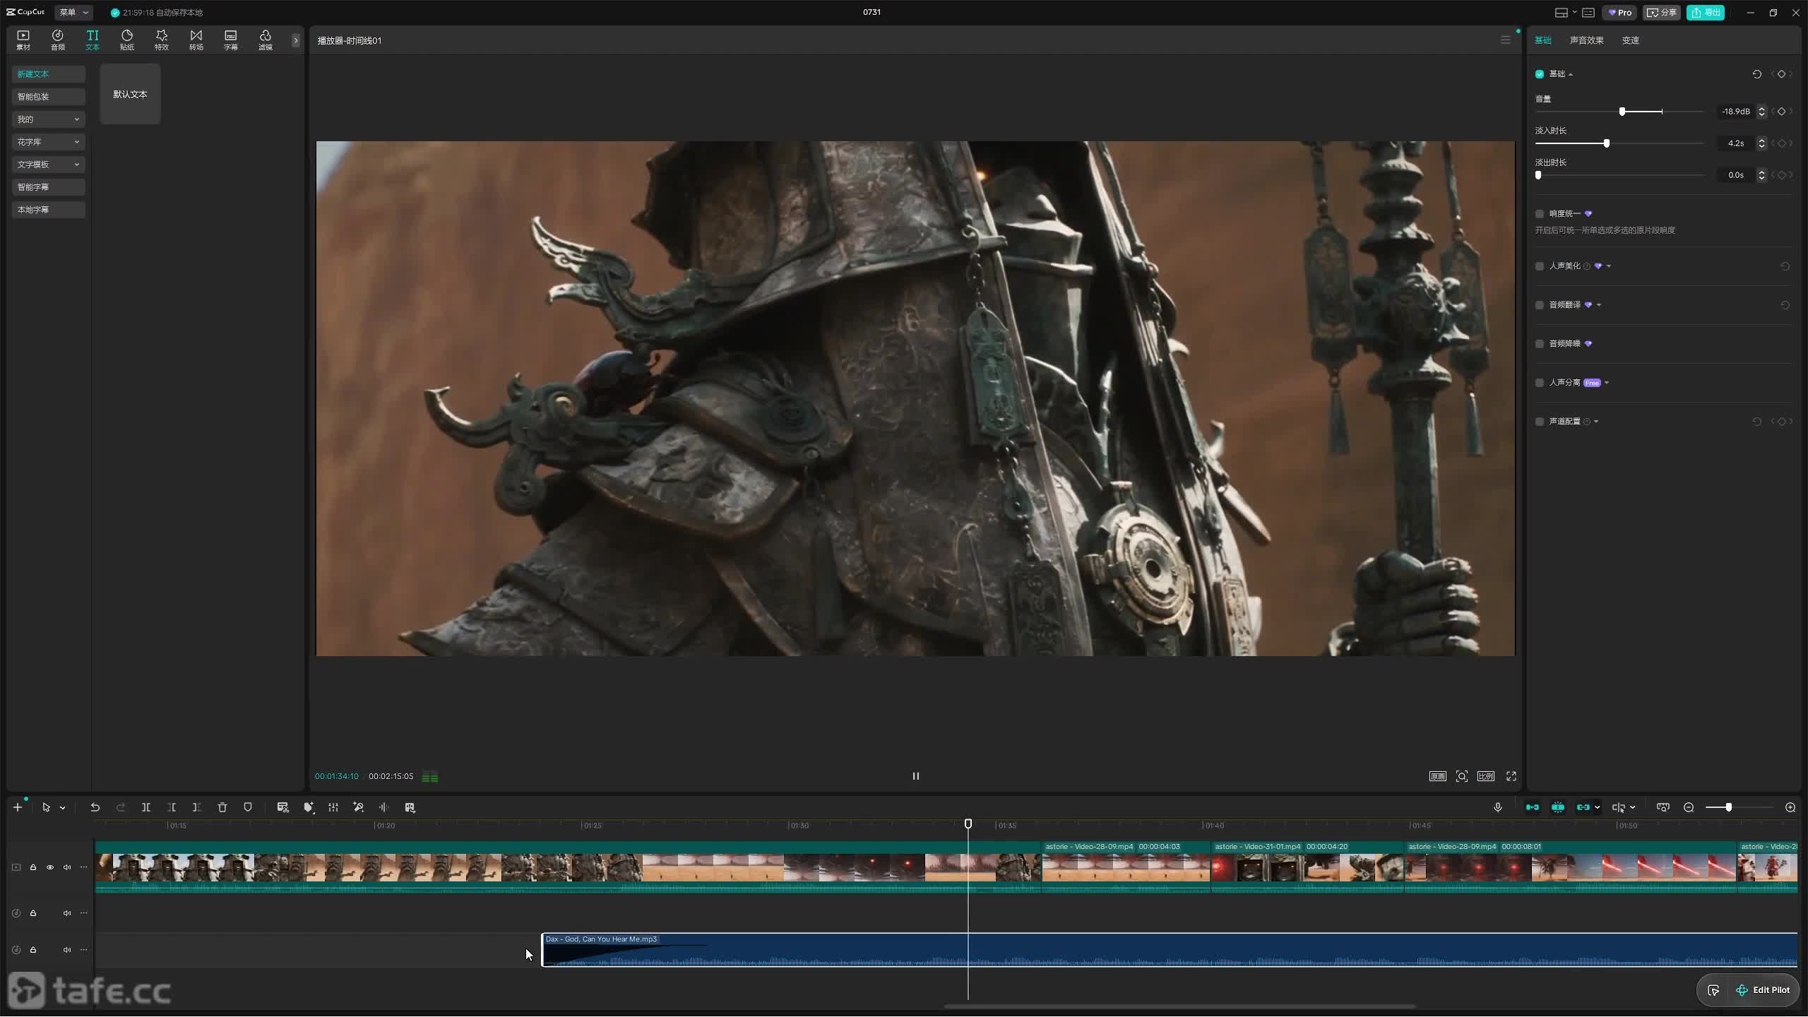Enter fullscreen preview

point(1511,776)
